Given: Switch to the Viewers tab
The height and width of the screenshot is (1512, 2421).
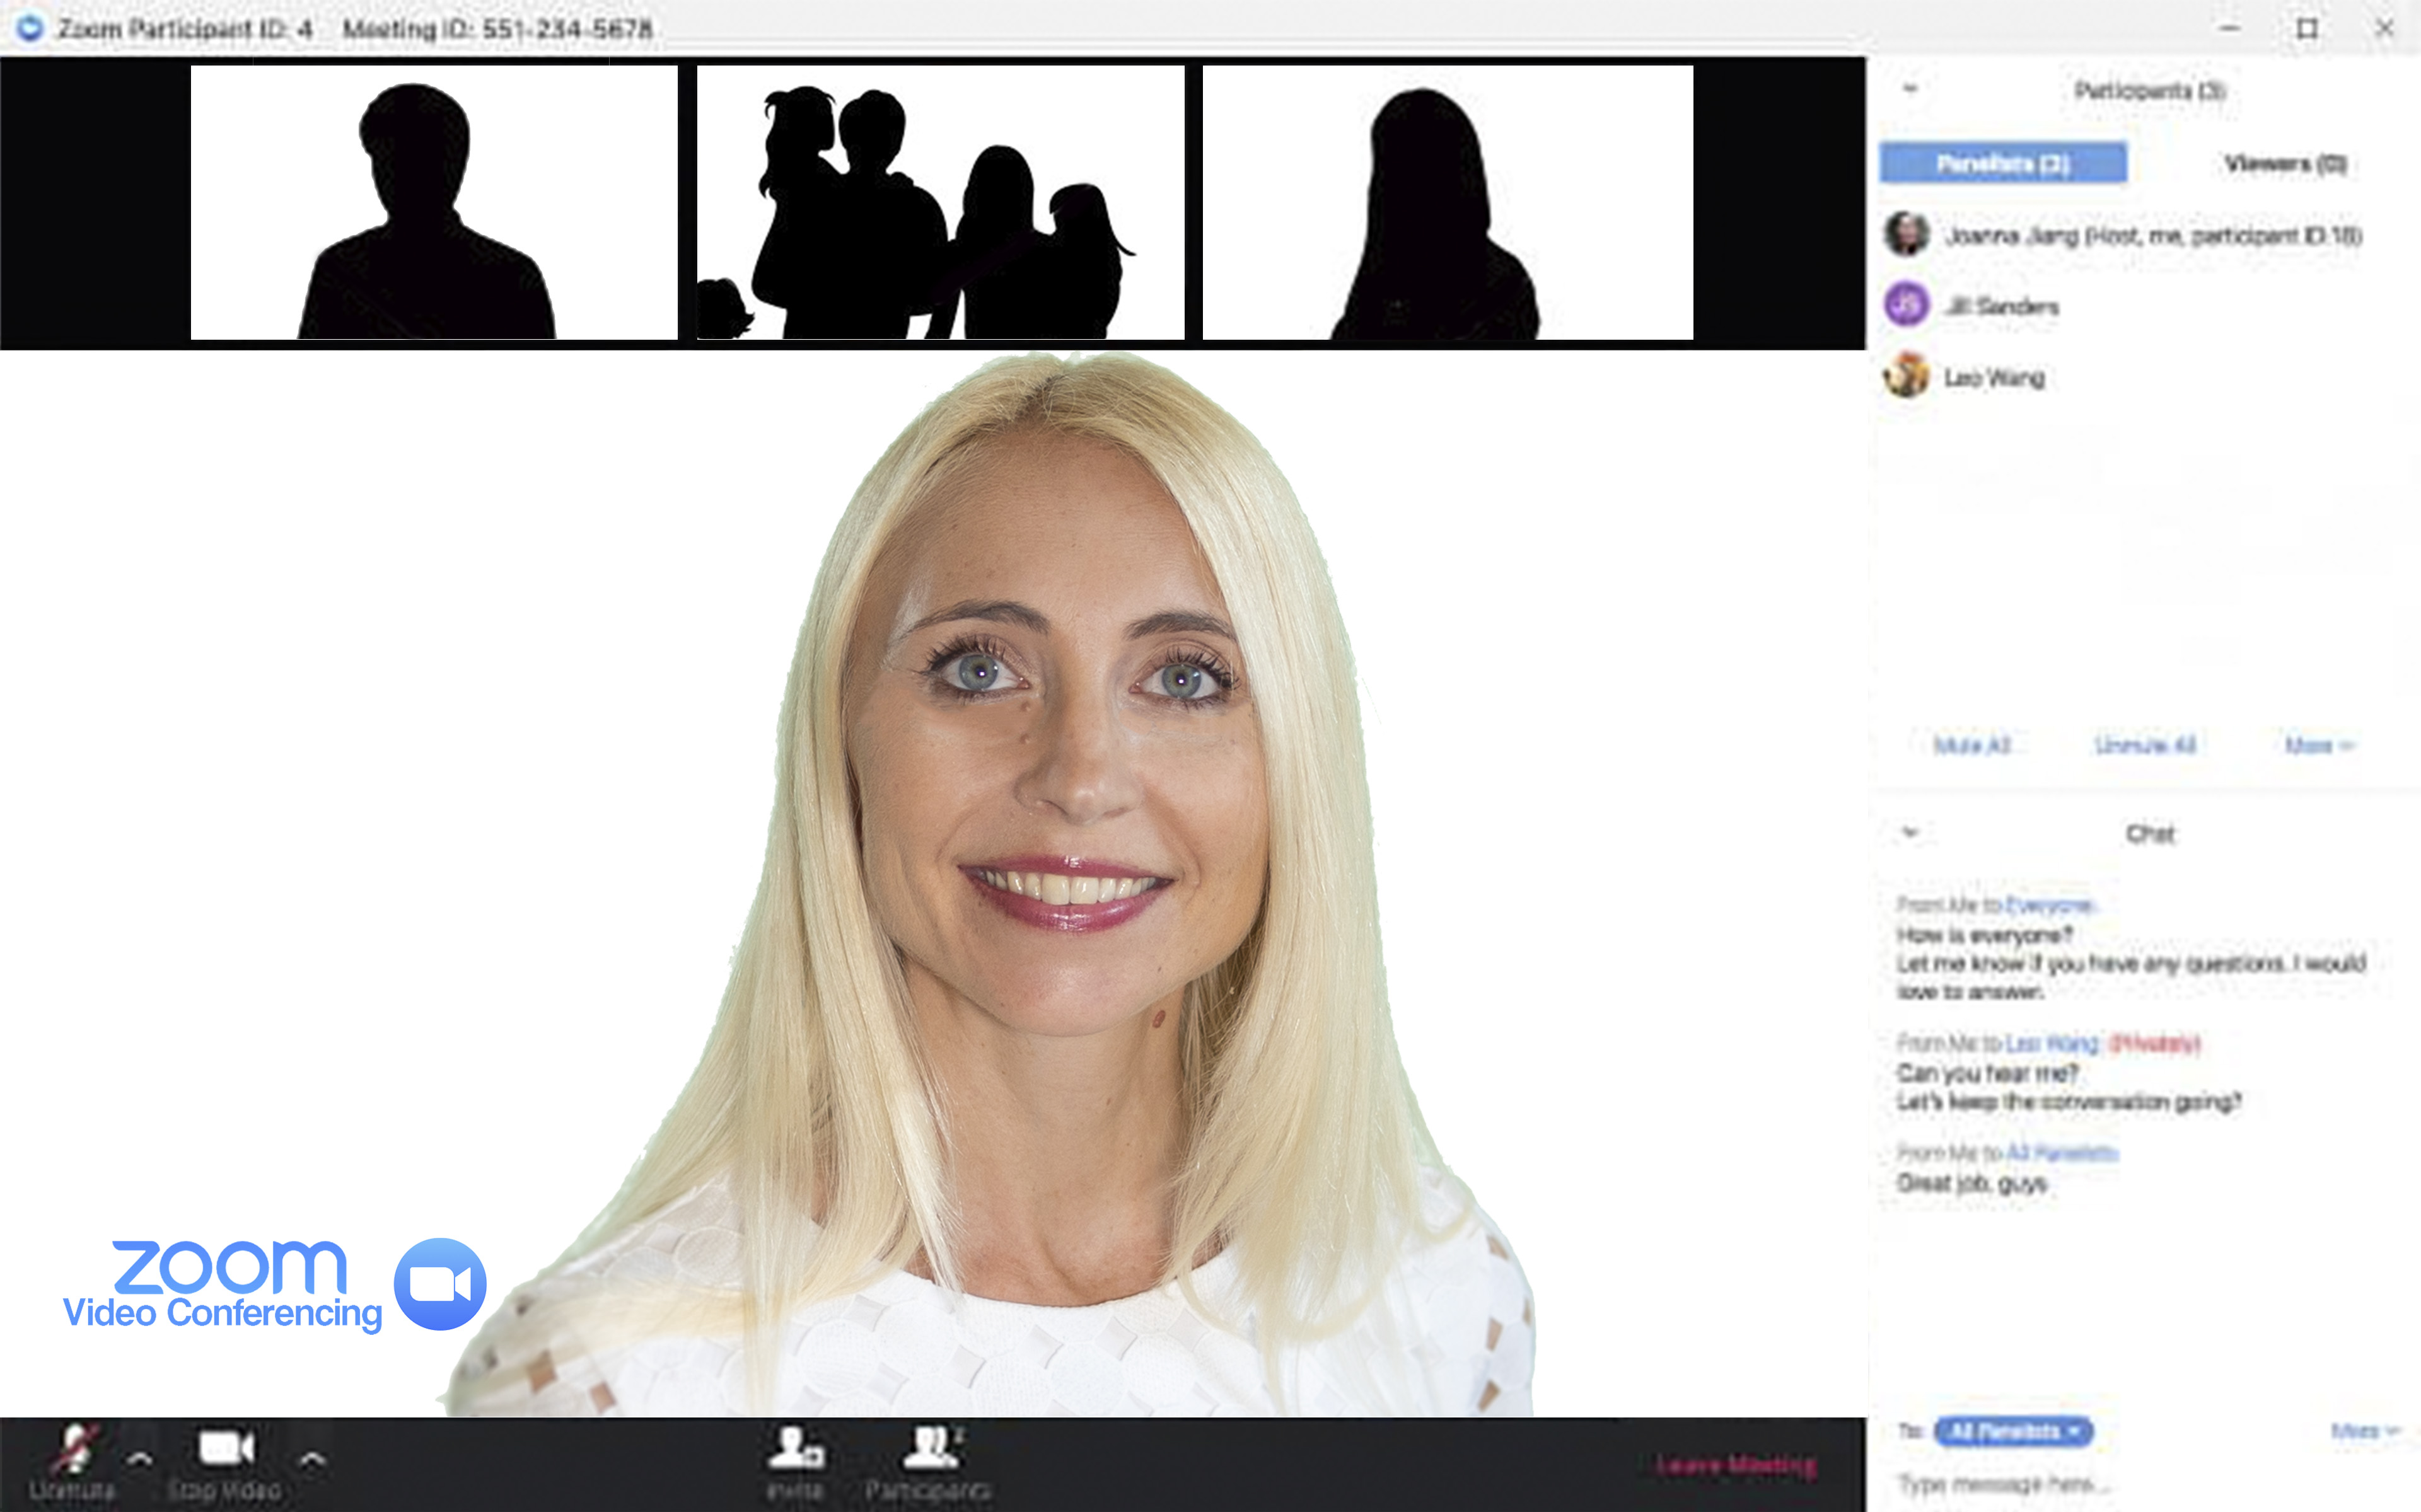Looking at the screenshot, I should pos(2284,163).
